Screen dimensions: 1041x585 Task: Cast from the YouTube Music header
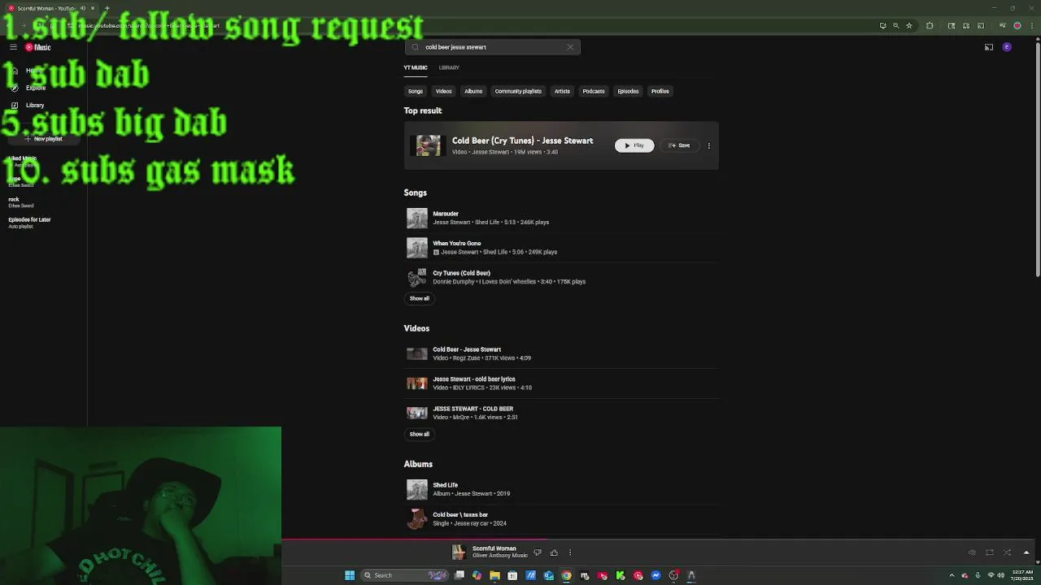pos(989,47)
